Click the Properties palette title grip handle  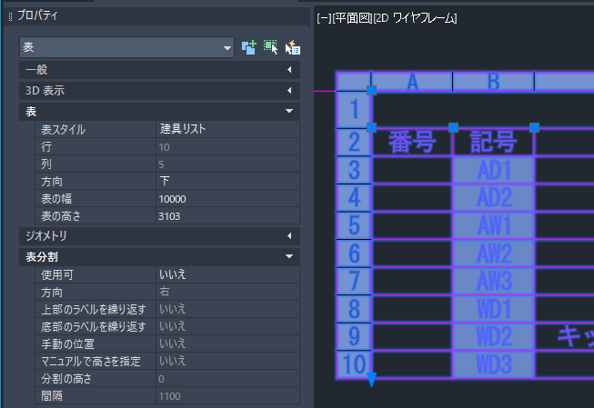10,16
